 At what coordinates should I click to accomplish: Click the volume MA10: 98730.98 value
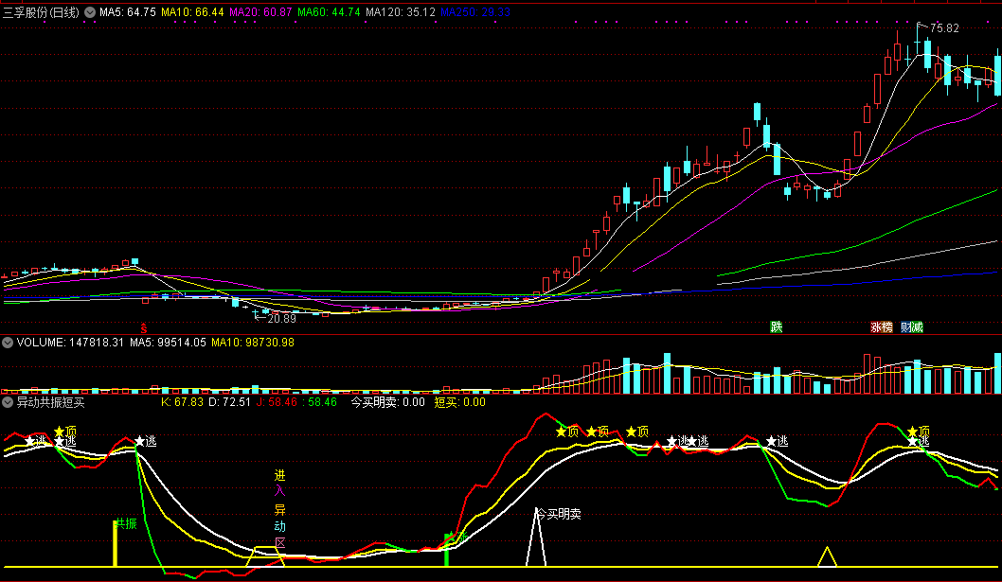[253, 343]
